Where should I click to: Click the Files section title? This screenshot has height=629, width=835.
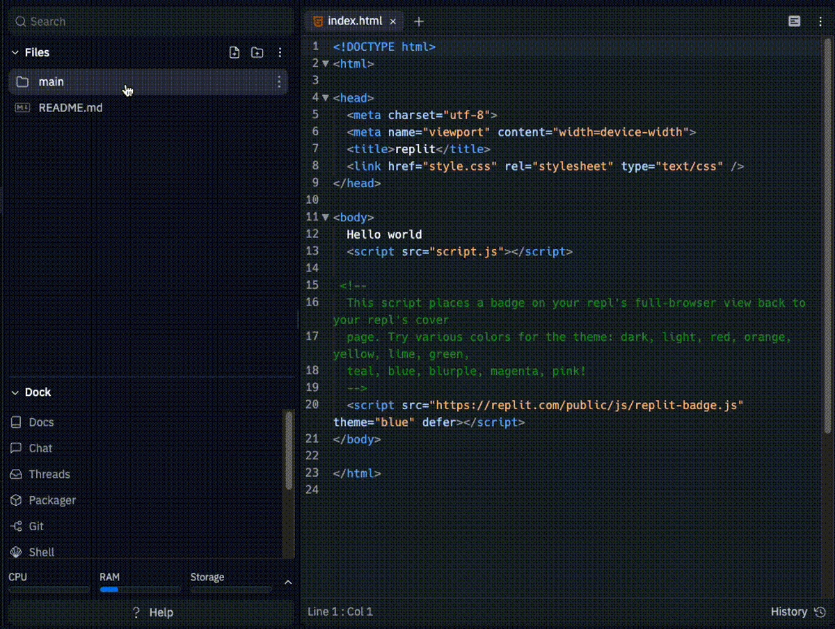click(37, 52)
